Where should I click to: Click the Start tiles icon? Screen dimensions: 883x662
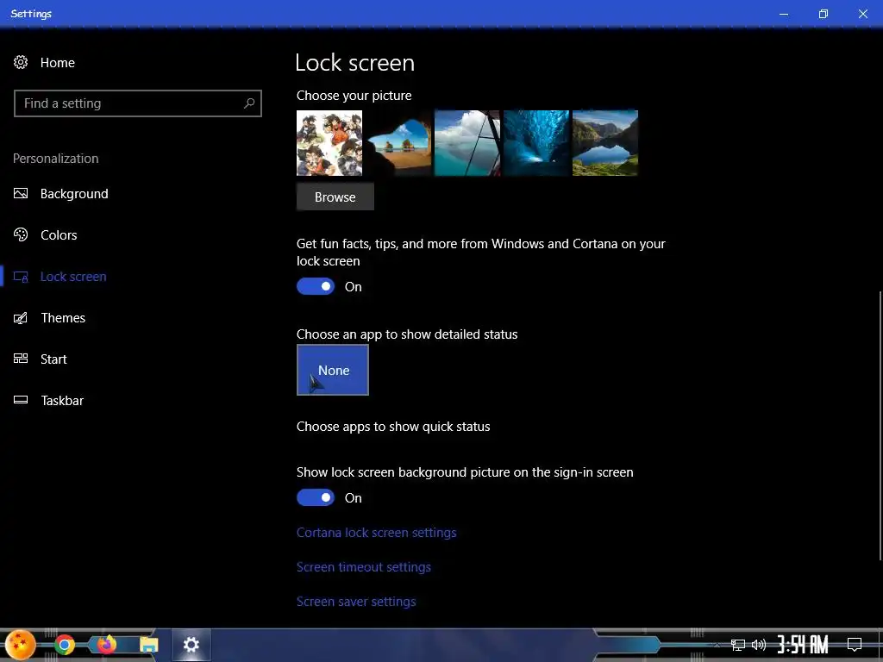[21, 359]
